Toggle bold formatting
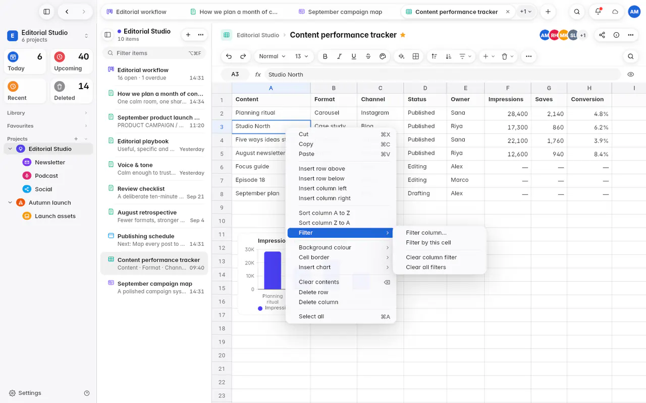The image size is (646, 403). point(325,56)
